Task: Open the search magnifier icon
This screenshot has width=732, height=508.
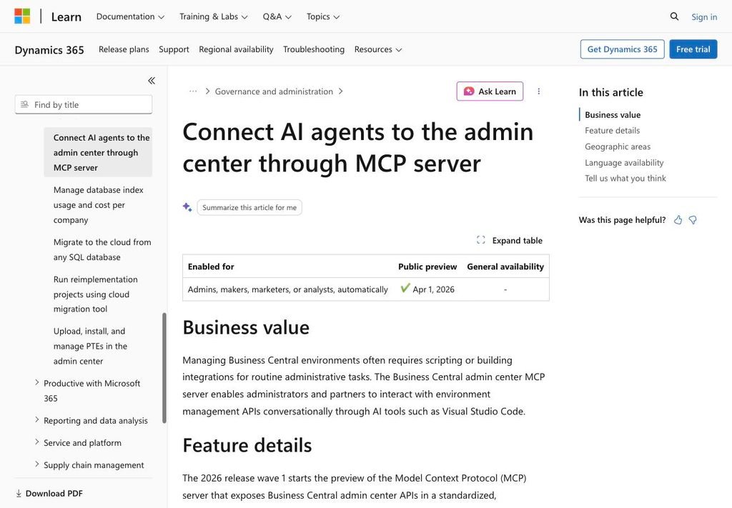Action: tap(674, 16)
